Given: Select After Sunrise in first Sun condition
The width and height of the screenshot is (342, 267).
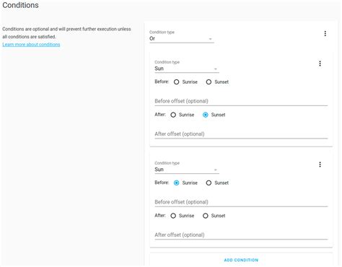Looking at the screenshot, I should (173, 115).
